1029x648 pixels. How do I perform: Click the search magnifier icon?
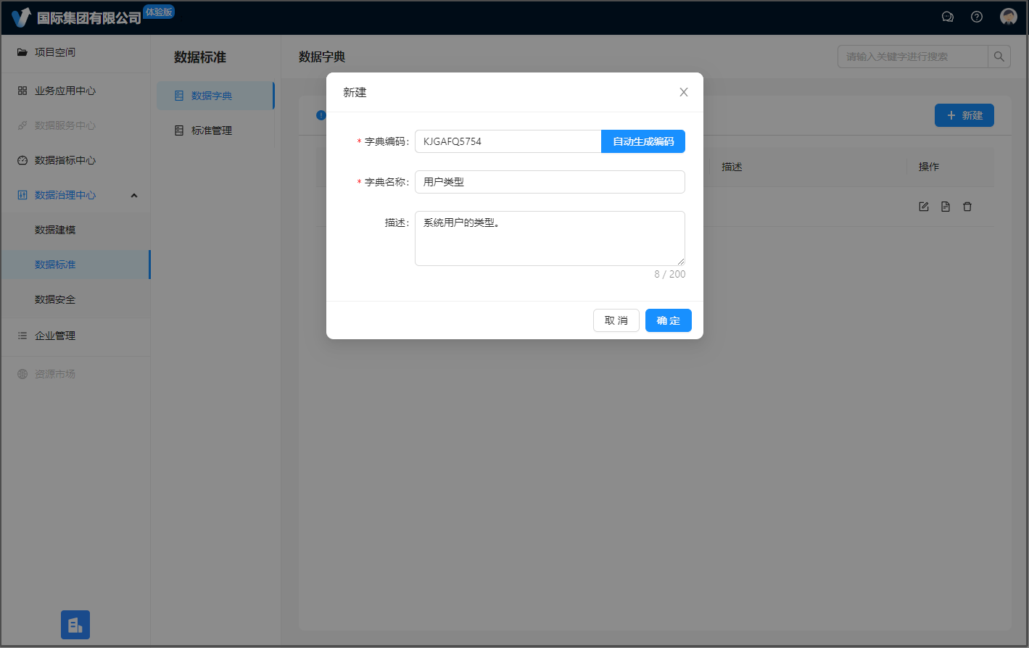[x=999, y=57]
